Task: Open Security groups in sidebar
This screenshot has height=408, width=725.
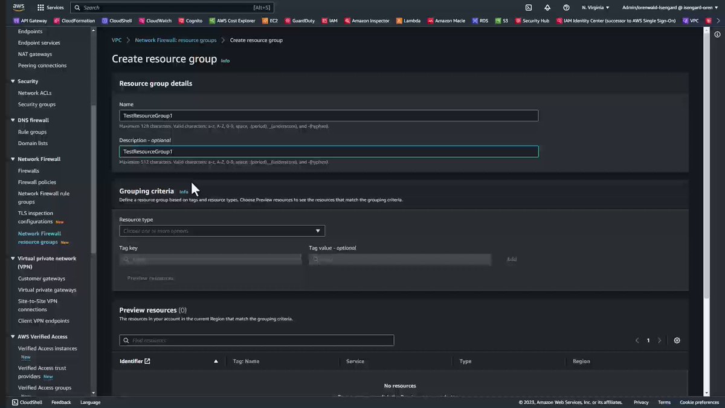Action: [37, 105]
